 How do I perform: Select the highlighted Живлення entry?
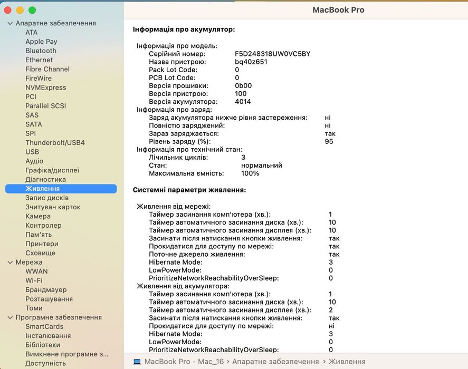tap(61, 189)
